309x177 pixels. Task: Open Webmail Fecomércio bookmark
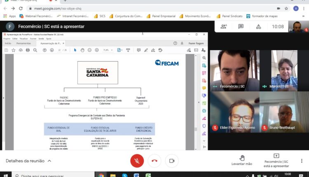(x=36, y=16)
